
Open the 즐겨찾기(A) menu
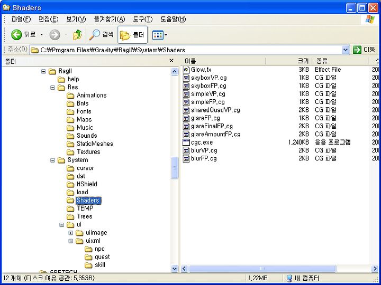110,20
